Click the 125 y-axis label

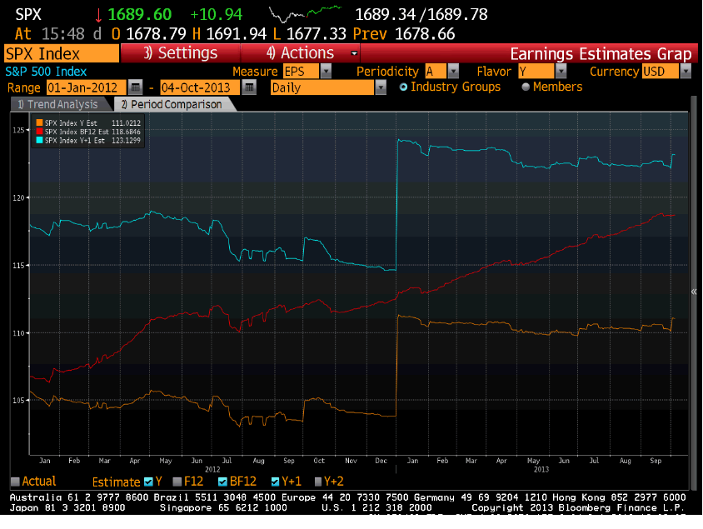coord(18,130)
